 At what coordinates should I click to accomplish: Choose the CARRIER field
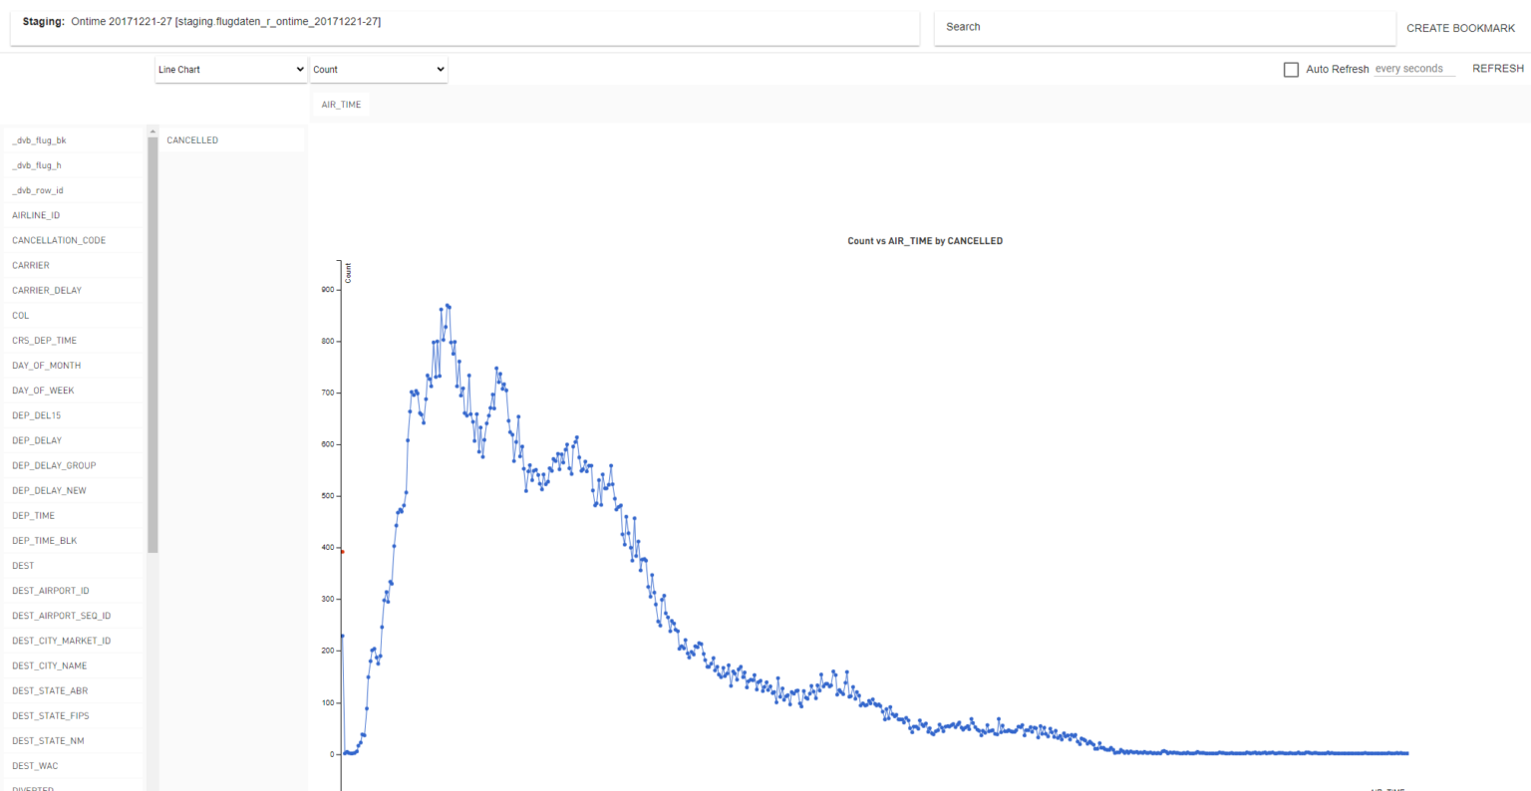[x=31, y=266]
